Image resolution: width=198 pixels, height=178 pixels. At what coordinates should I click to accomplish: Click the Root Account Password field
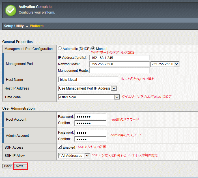pyautogui.click(x=90, y=116)
